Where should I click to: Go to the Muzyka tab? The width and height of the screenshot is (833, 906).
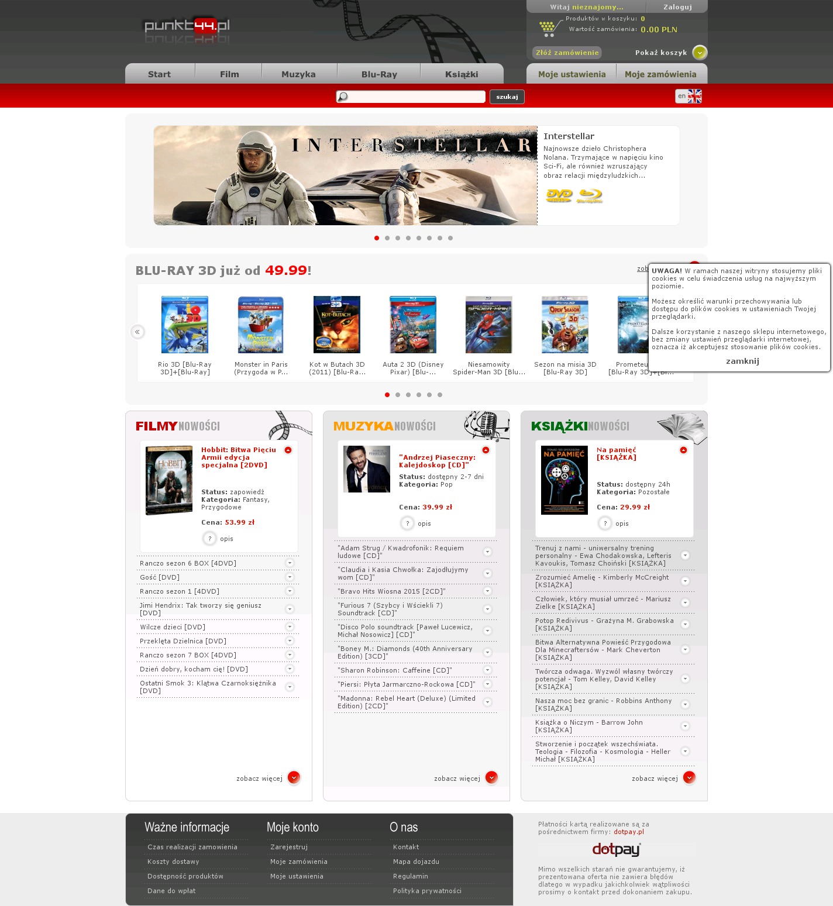point(298,74)
